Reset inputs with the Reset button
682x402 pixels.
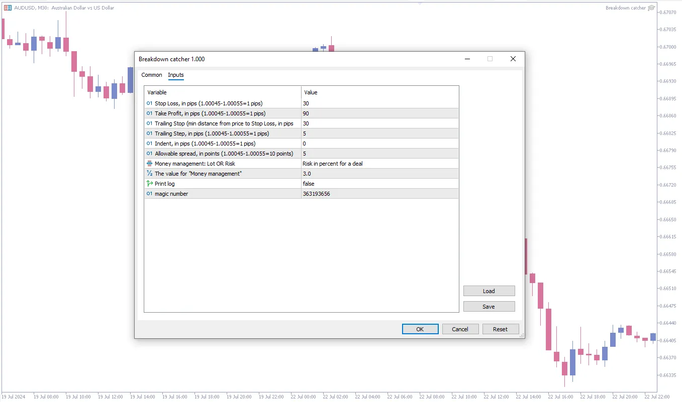[x=500, y=329]
